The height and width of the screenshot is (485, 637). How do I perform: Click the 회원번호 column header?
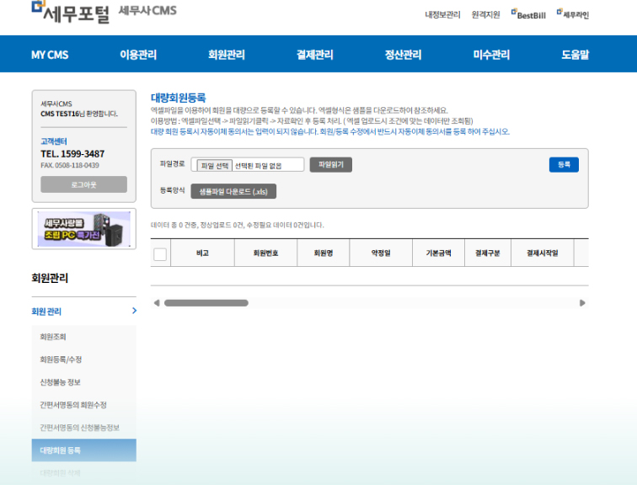[x=265, y=253]
